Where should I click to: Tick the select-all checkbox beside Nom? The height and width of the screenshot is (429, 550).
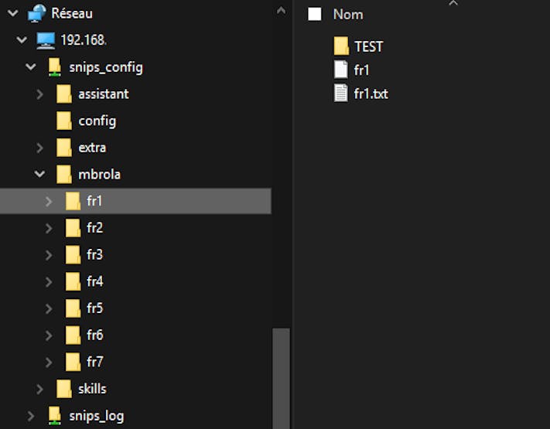coord(315,14)
